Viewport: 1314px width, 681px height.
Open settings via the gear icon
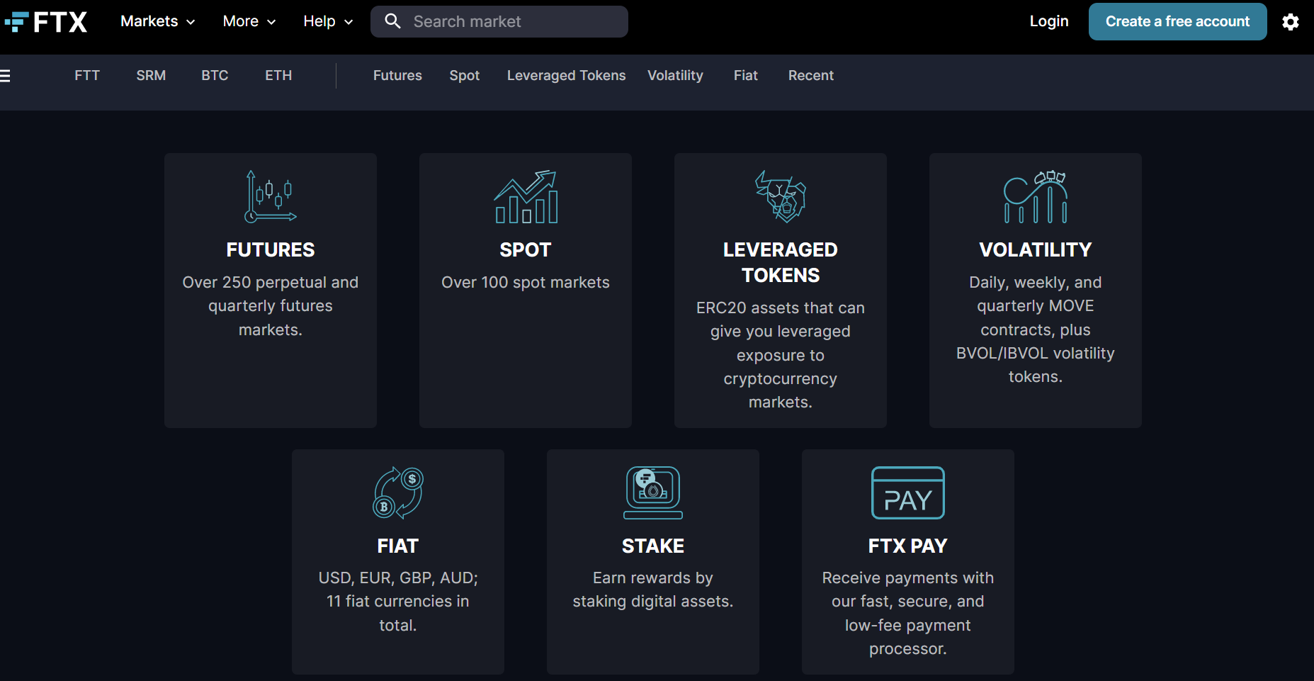coord(1290,22)
